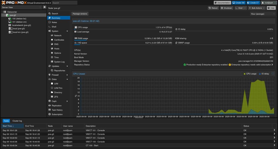Viewport: 278px width, 149px height.
Task: Click the CPU Usage chart options icon
Action: 273,74
